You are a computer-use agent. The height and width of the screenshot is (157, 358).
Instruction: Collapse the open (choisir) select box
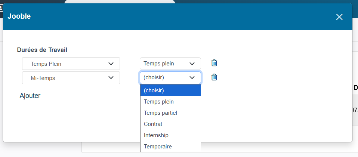pos(170,78)
